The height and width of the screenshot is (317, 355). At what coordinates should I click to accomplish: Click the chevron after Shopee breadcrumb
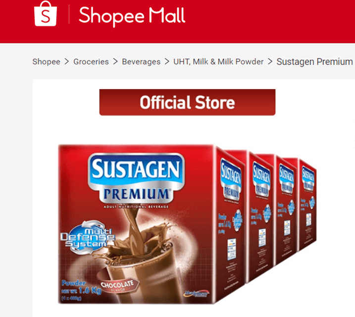tap(66, 61)
